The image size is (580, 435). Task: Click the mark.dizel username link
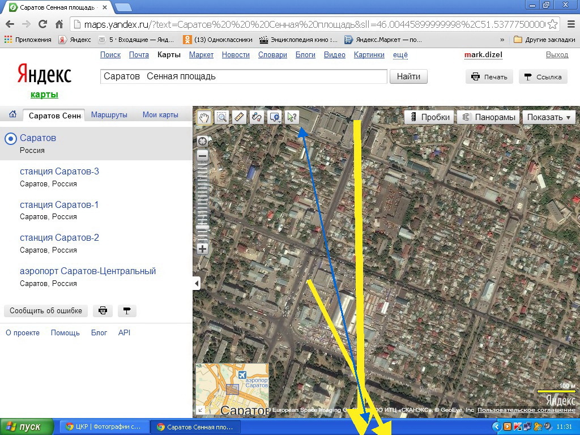484,55
